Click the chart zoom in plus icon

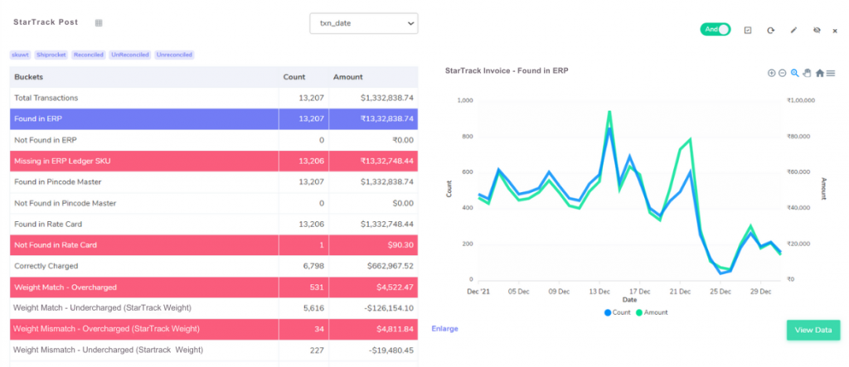[x=772, y=73]
